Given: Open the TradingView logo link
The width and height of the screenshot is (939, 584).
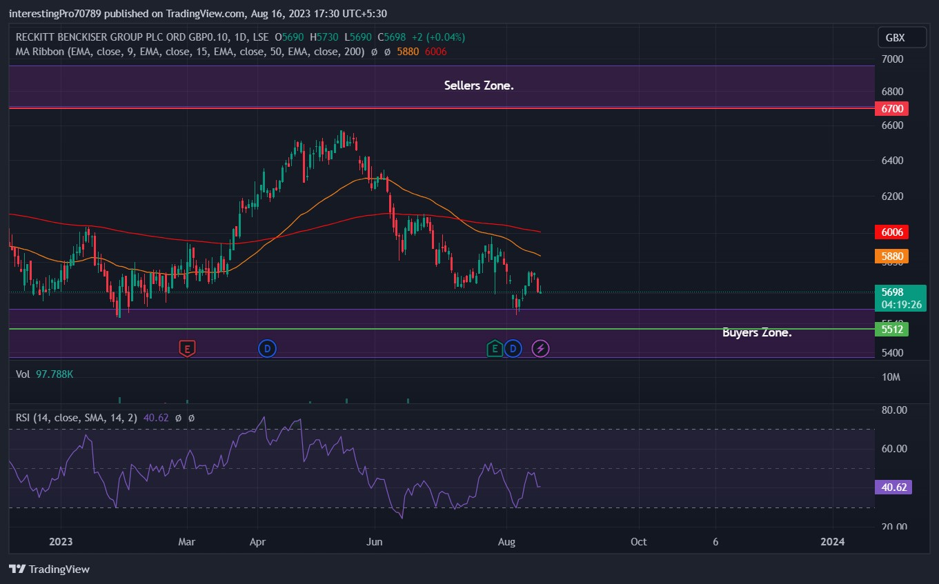Looking at the screenshot, I should click(x=50, y=570).
